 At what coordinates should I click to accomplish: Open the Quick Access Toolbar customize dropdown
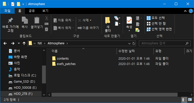point(23,4)
